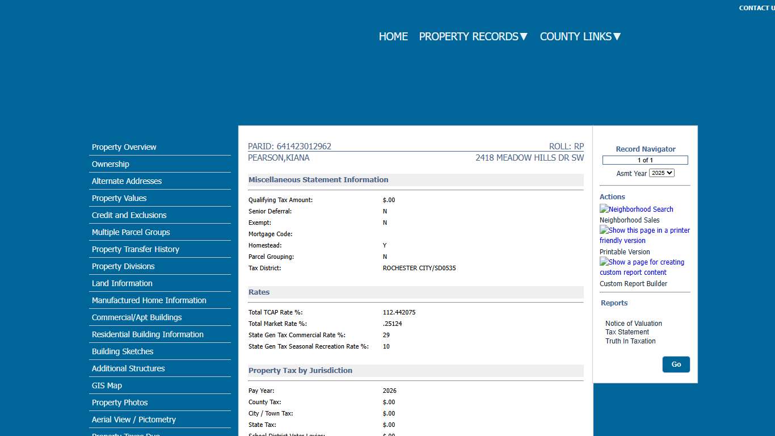775x436 pixels.
Task: Click the record navigator showing 1 of 1
Action: point(645,160)
